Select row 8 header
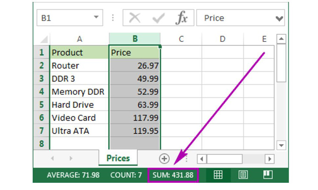Image resolution: width=318 pixels, height=190 pixels. click(x=42, y=143)
